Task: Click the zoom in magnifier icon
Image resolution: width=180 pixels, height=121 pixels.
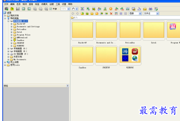Action: tap(35, 9)
